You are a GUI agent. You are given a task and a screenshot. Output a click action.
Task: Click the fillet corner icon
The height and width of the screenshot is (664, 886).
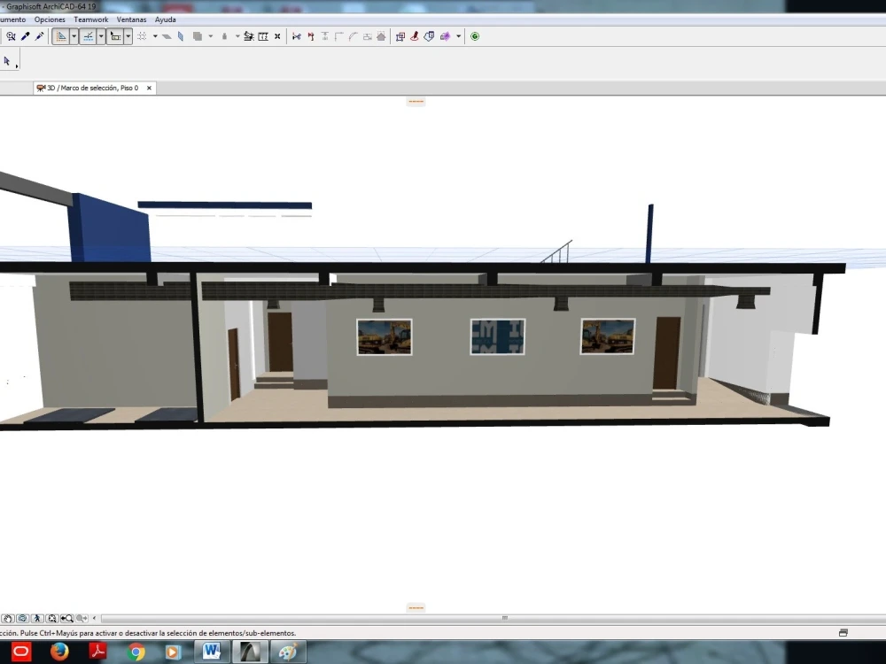pyautogui.click(x=339, y=36)
